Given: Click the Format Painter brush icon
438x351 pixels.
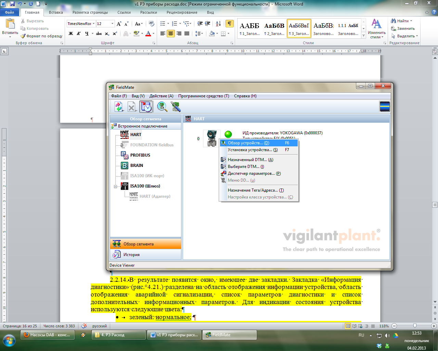Looking at the screenshot, I should (x=23, y=36).
